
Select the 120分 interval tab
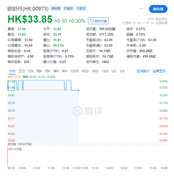click(74, 71)
